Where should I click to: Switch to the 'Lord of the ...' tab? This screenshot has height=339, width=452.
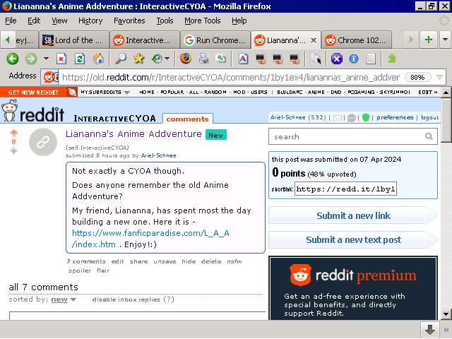coord(73,40)
